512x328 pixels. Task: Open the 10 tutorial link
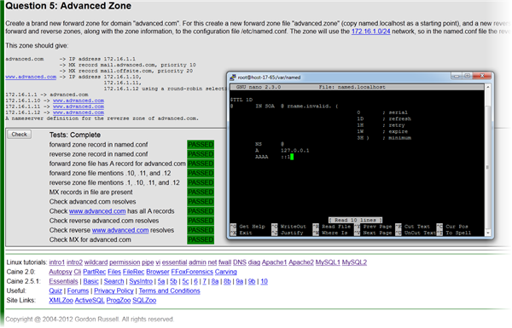tap(265, 281)
